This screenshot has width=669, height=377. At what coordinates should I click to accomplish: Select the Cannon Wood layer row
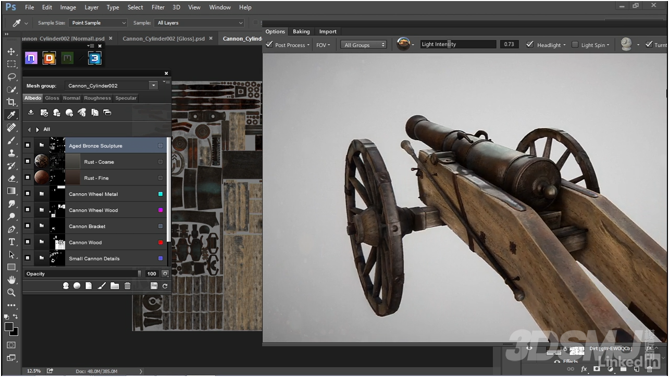(95, 243)
